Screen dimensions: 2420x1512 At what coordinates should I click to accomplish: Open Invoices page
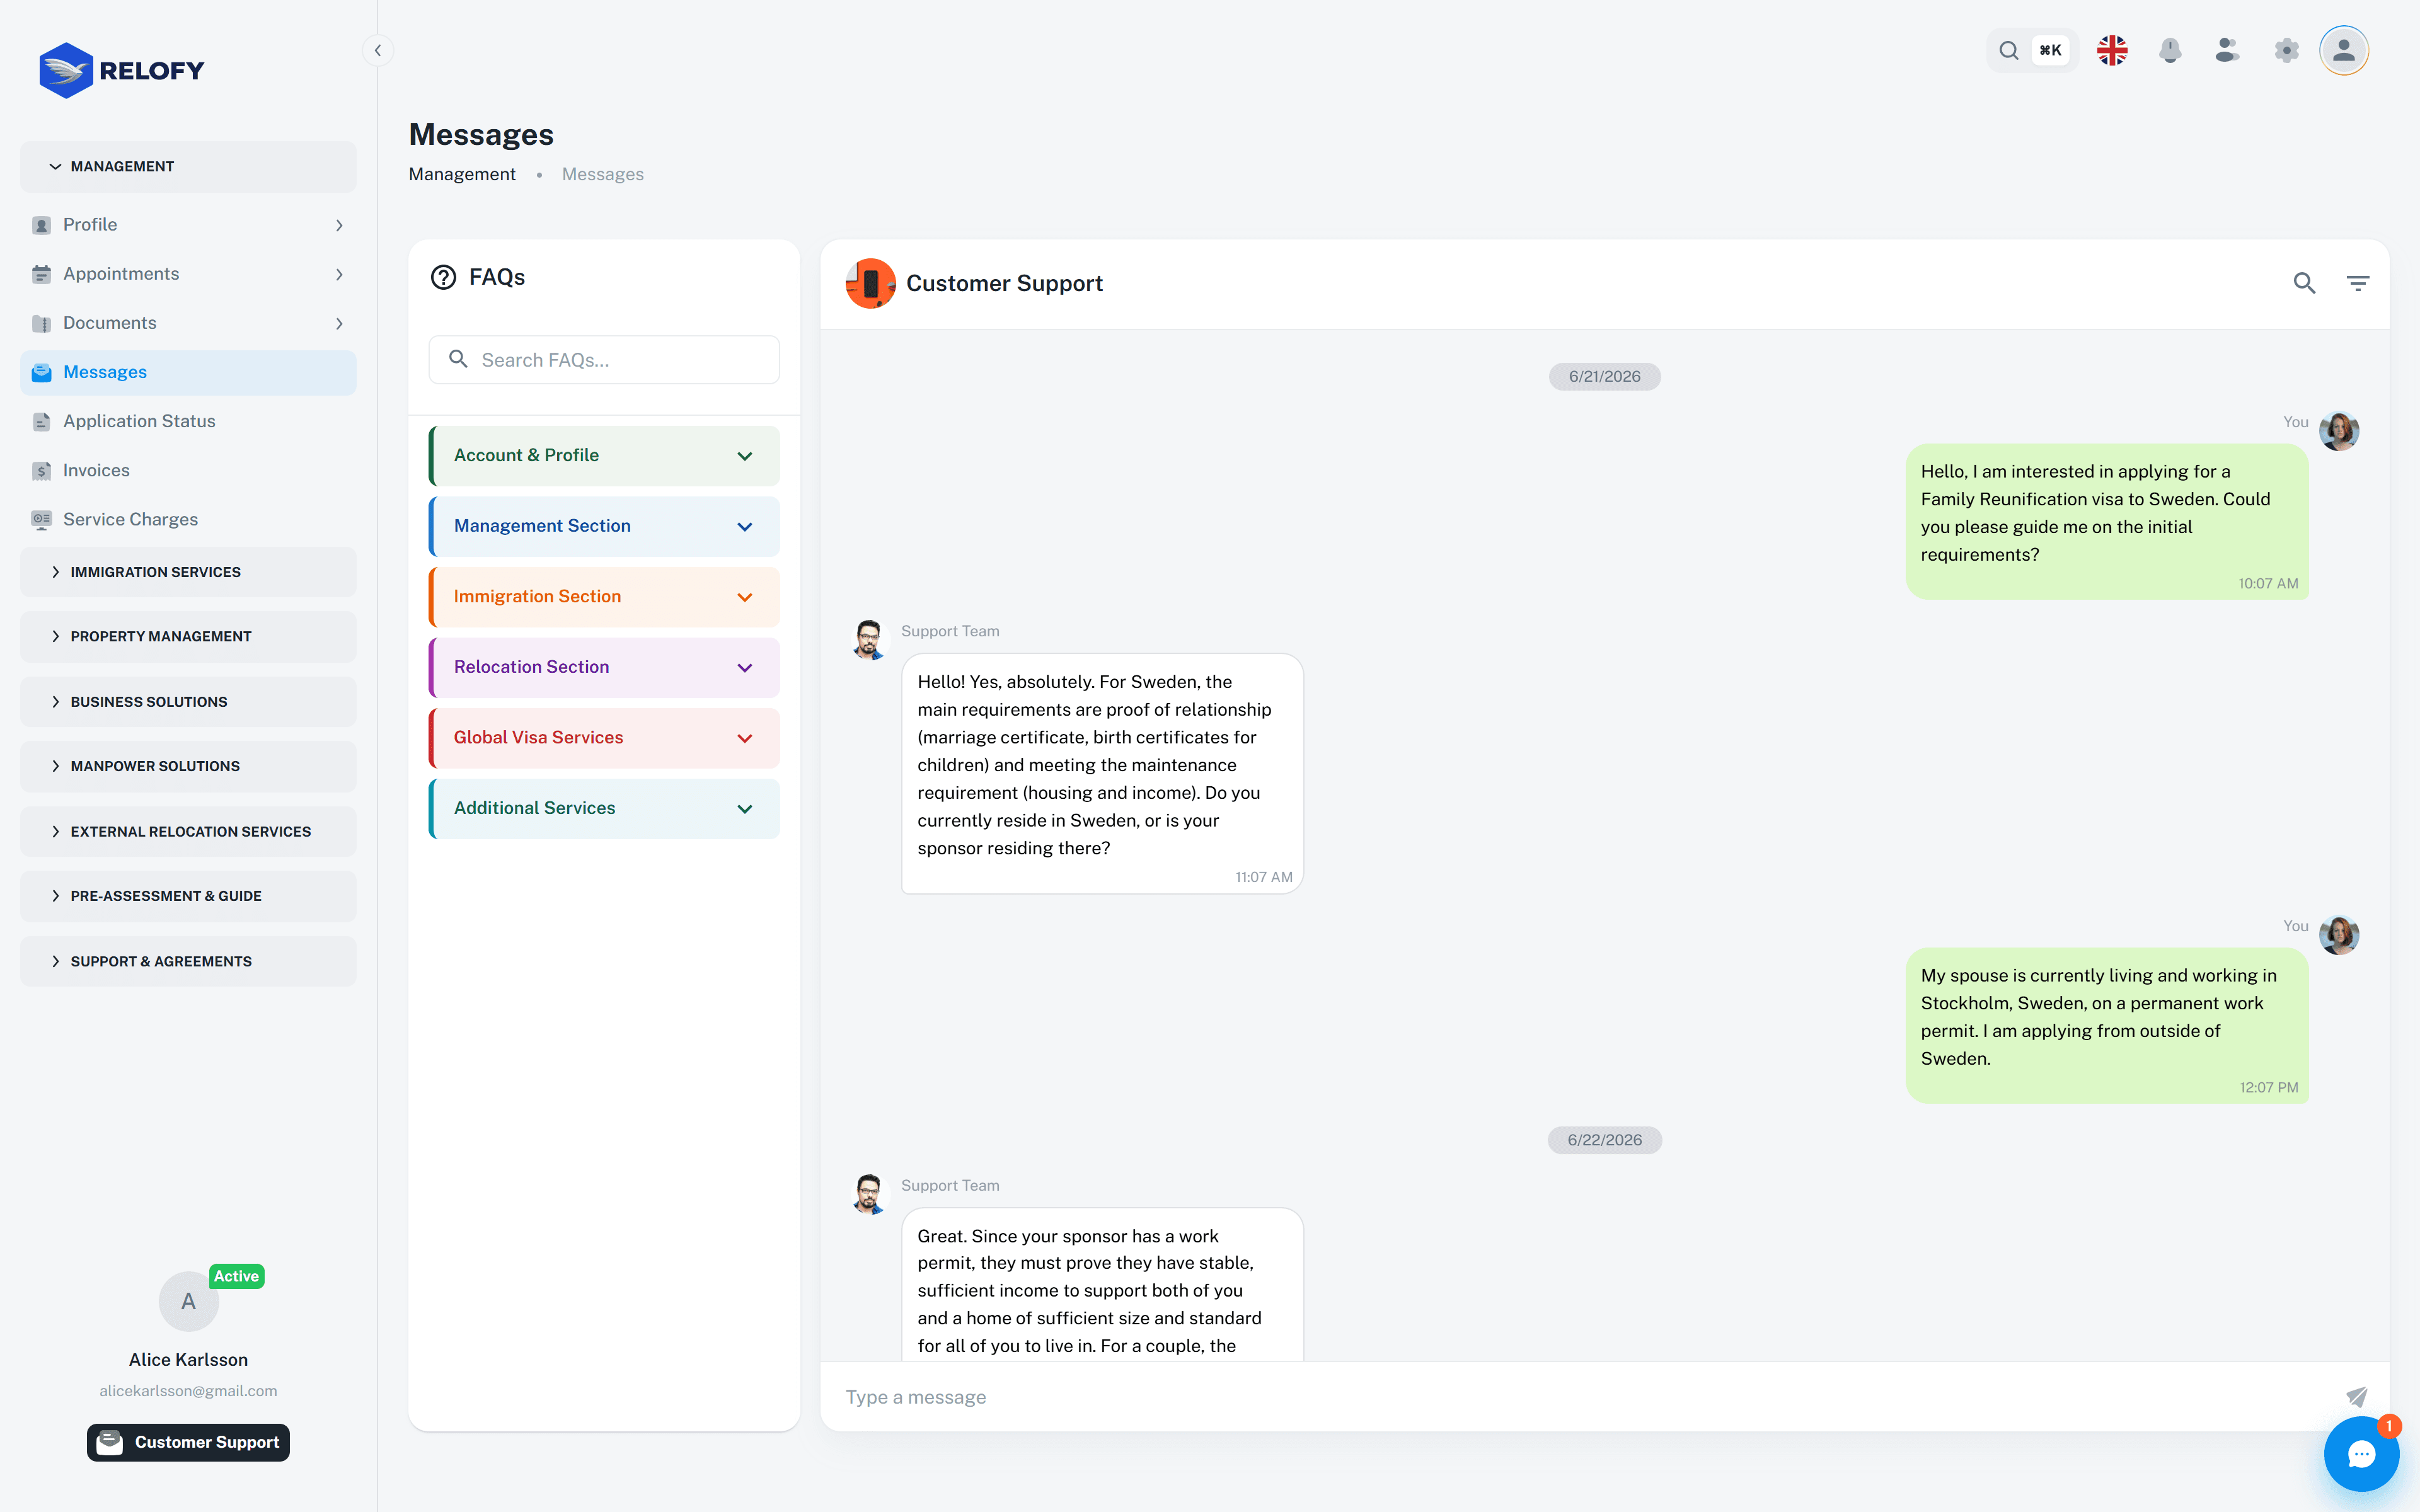tap(188, 470)
